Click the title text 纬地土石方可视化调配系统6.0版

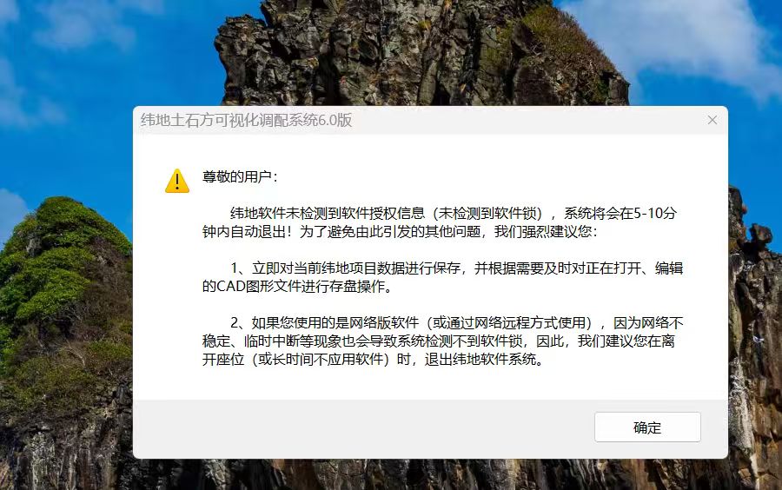point(247,120)
